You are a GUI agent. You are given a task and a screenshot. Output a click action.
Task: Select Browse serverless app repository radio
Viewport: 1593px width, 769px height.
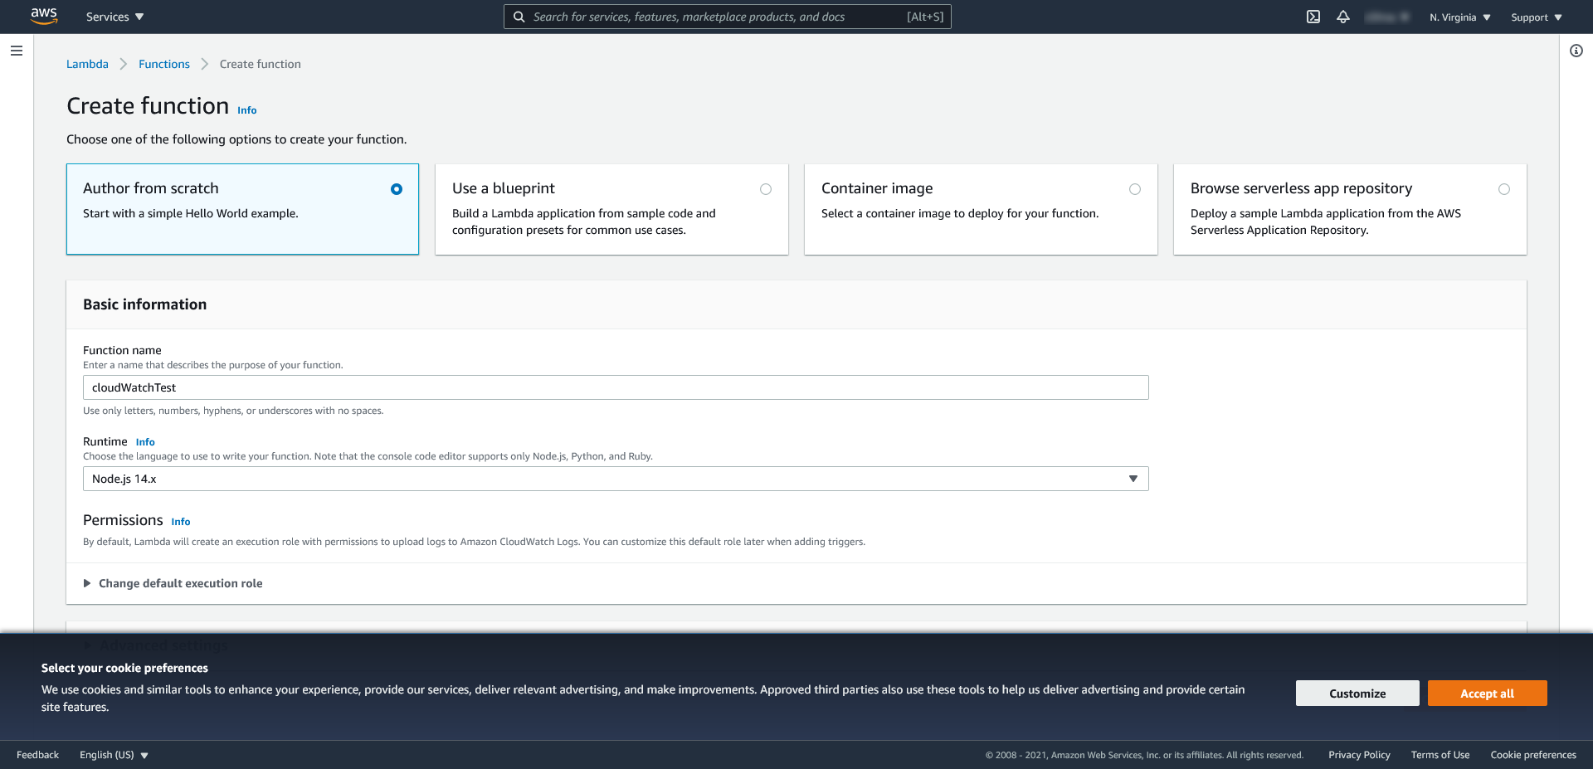(x=1504, y=189)
